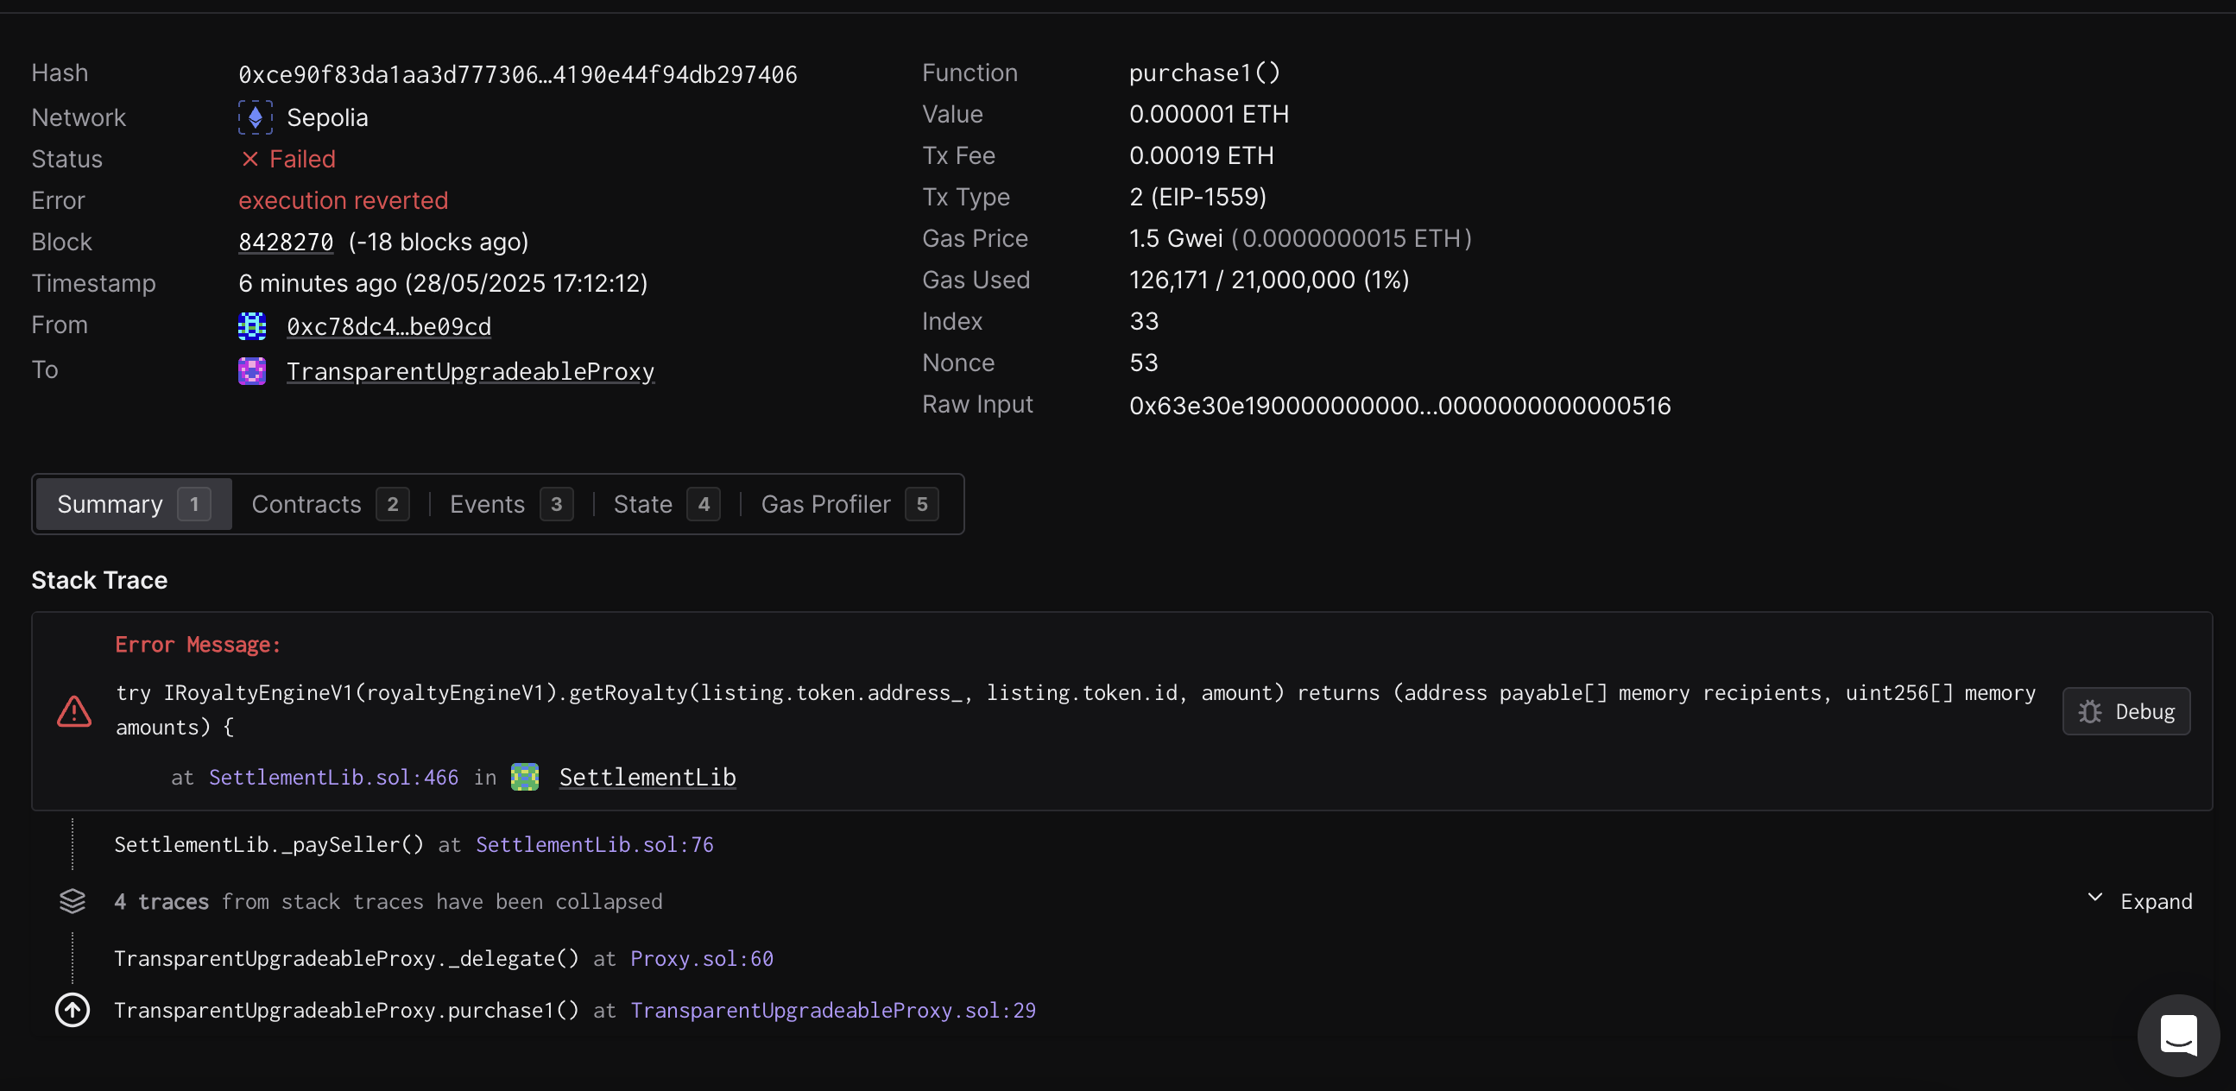
Task: Click the transaction hash text
Action: (x=517, y=74)
